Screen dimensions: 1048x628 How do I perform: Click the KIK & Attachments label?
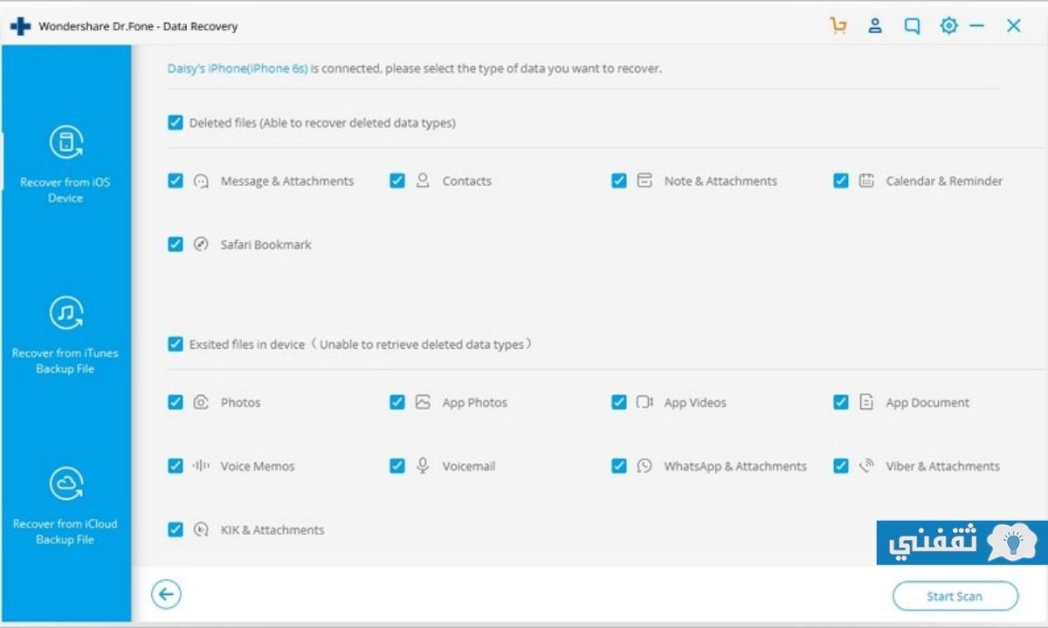pos(272,530)
